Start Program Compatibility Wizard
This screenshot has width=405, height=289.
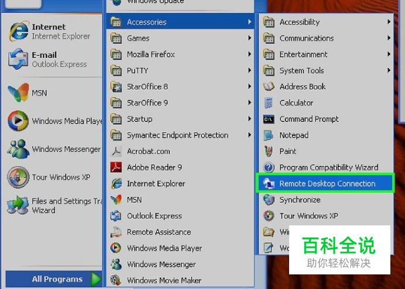coord(326,168)
